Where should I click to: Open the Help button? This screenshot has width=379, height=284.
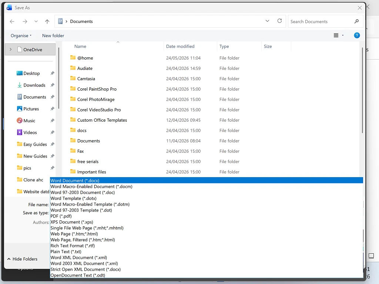[357, 35]
